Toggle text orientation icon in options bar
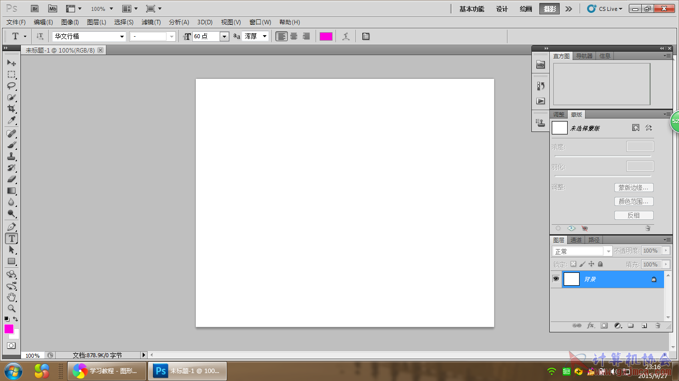The height and width of the screenshot is (381, 679). coord(40,36)
